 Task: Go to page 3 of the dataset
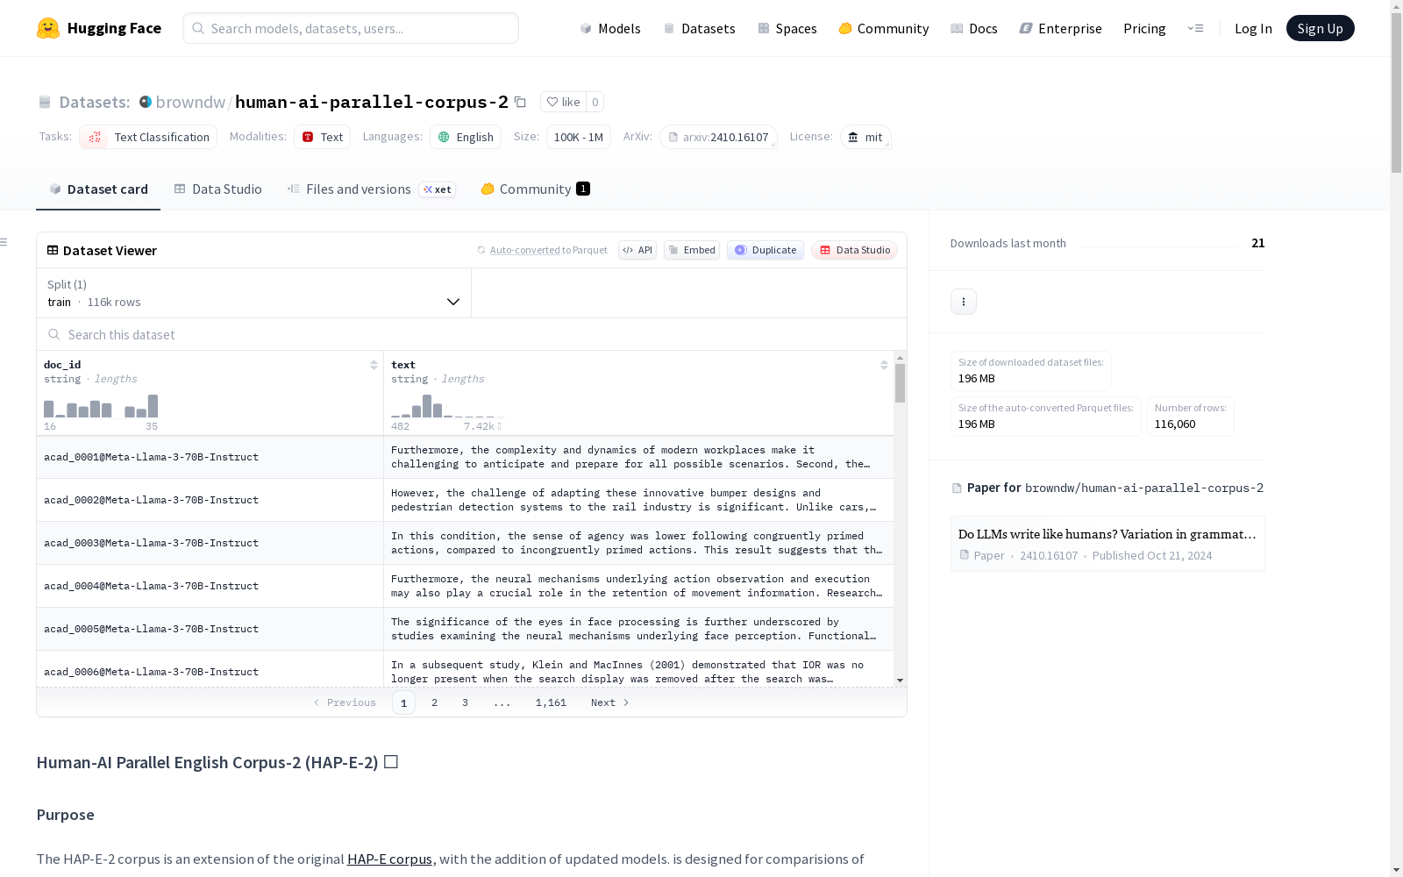[465, 702]
